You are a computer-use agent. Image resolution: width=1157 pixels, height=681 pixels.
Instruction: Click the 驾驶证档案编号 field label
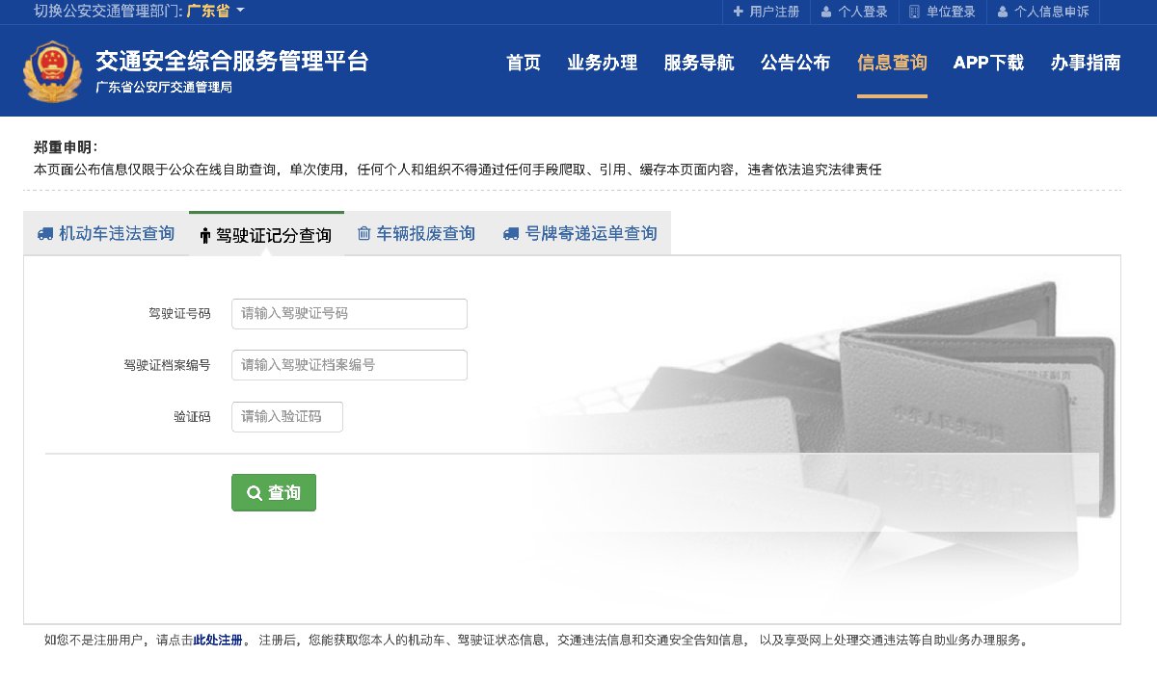click(167, 366)
